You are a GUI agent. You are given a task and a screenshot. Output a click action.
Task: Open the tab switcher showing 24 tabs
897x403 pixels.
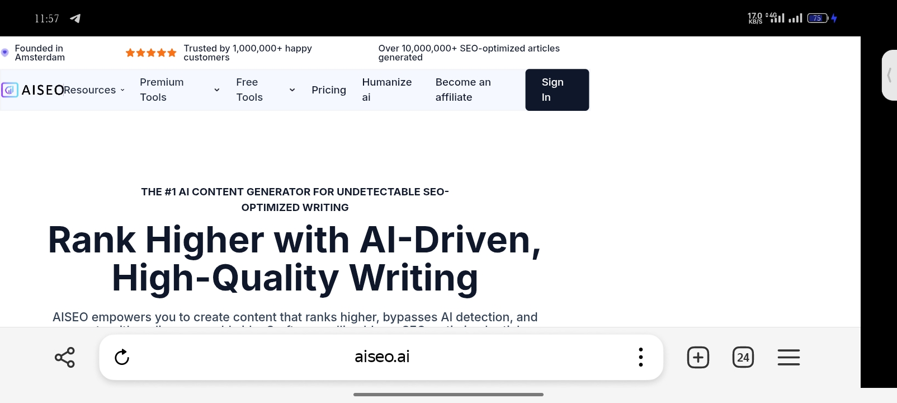coord(743,357)
